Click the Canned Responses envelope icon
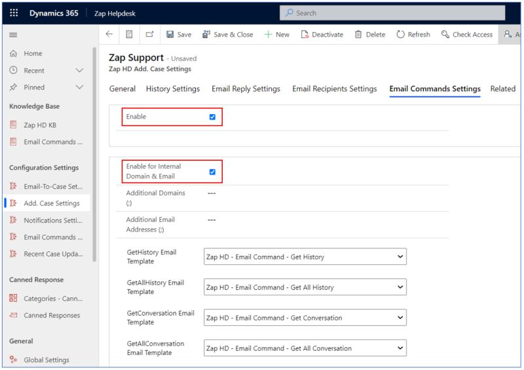 [13, 315]
